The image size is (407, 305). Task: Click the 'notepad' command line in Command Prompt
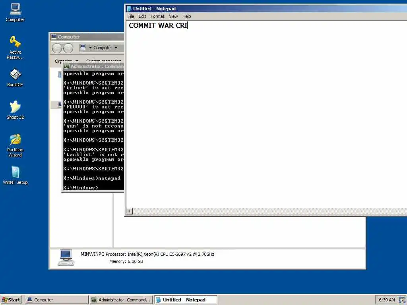(92, 178)
